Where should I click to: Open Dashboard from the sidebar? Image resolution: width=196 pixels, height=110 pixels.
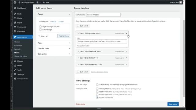coord(22,8)
